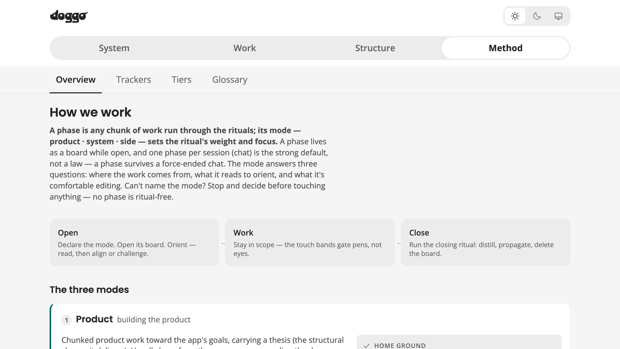Open the Overview sub-tab
Screen dimensions: 620x349
pos(76,80)
